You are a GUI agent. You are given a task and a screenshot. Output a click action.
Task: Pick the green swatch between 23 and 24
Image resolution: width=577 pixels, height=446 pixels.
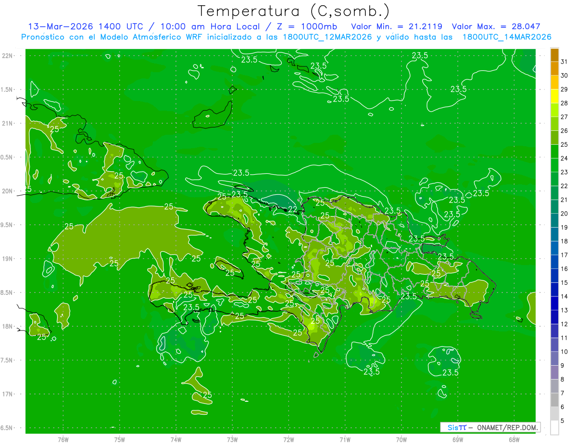coord(554,165)
